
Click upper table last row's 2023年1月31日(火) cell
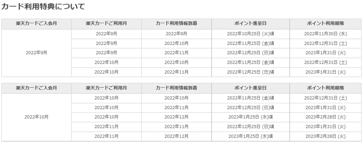[x=325, y=72]
